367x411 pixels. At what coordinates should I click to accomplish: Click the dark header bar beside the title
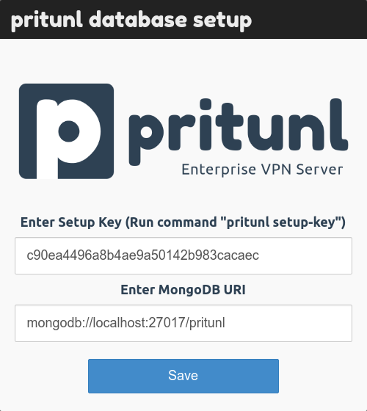(x=309, y=19)
